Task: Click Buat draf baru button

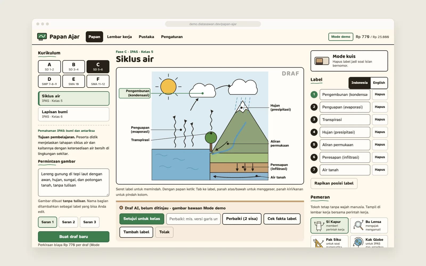Action: tap(73, 236)
